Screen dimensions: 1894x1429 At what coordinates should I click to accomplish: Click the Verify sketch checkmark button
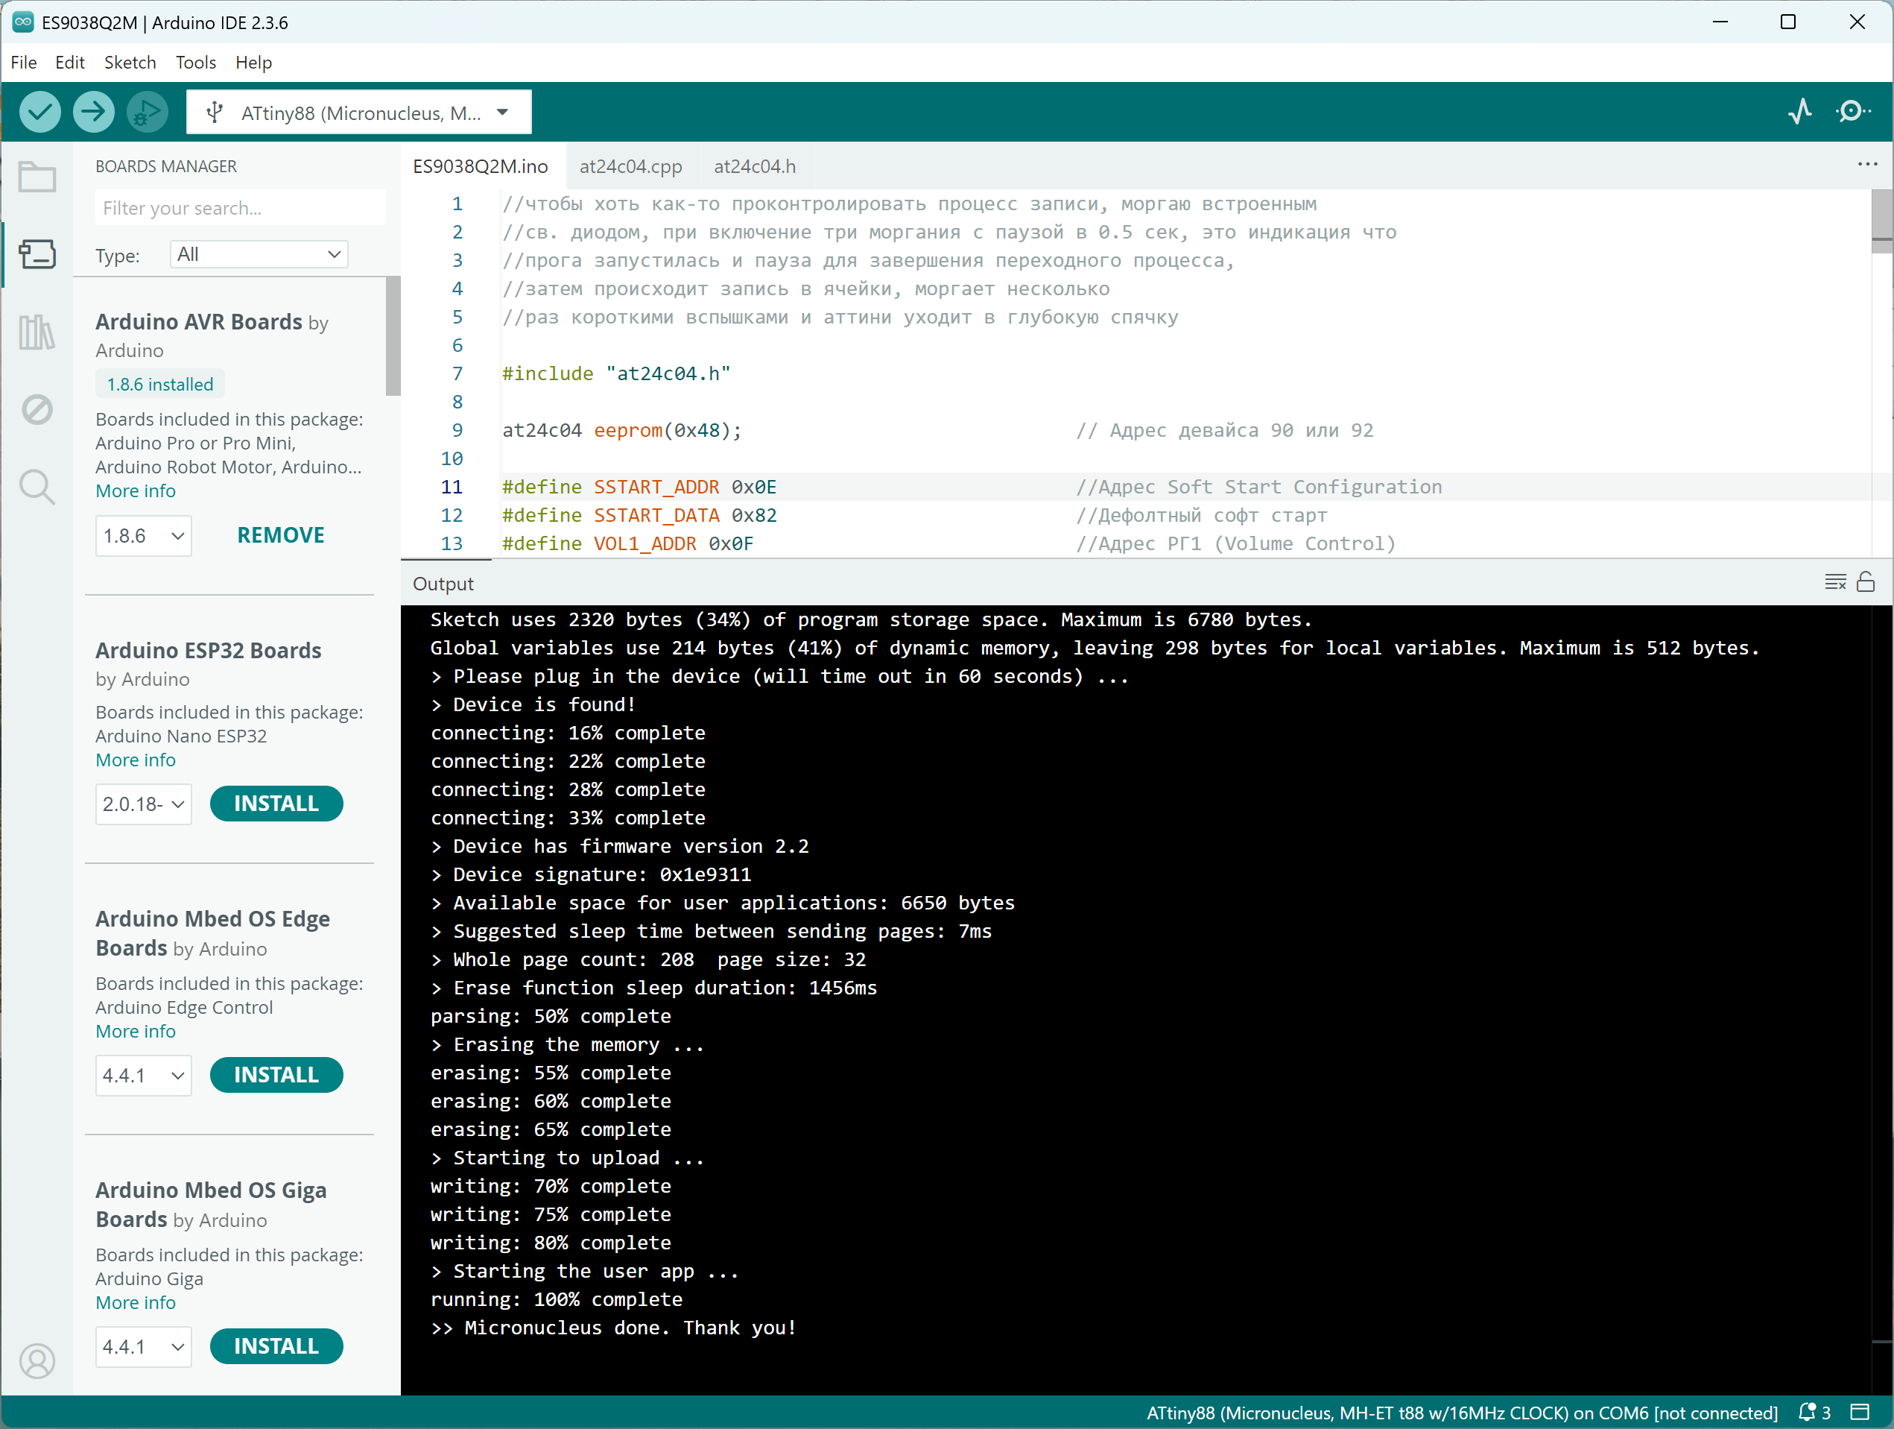(39, 111)
